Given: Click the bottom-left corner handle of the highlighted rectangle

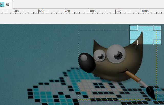Looking at the screenshot, I should [x=134, y=42].
